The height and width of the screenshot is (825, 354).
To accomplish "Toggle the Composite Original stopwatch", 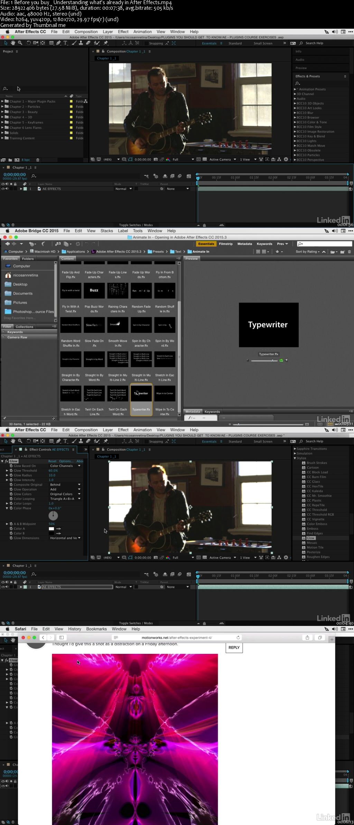I will tap(11, 485).
